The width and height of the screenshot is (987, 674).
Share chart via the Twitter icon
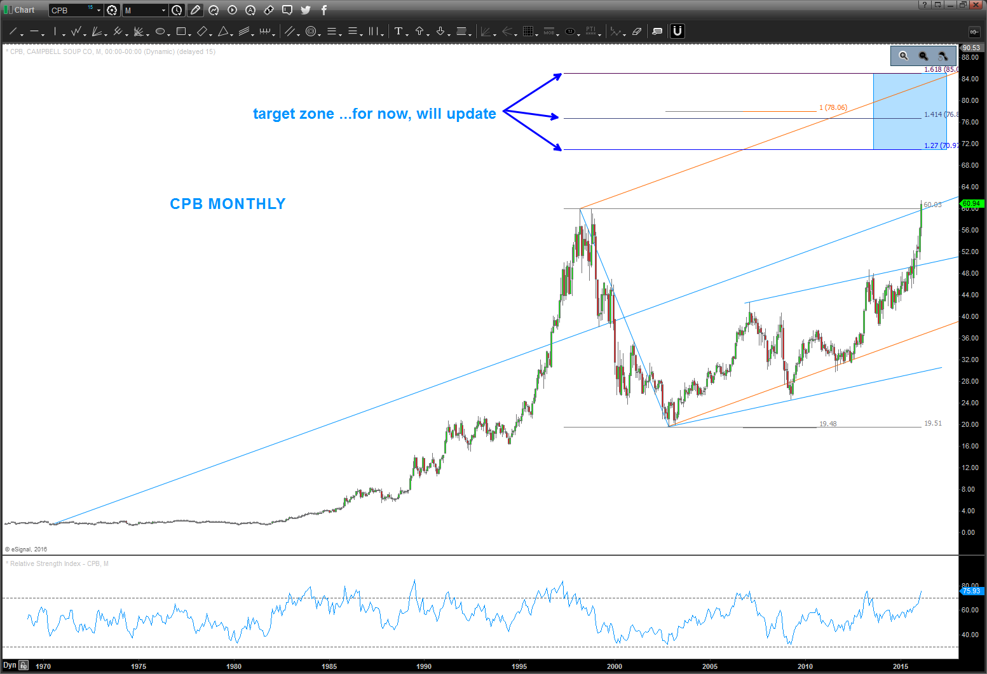[306, 10]
